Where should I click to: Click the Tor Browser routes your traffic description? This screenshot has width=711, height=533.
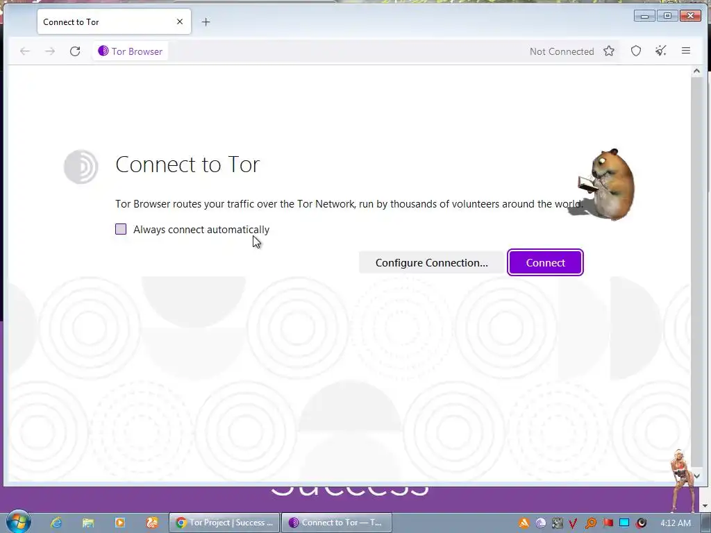click(349, 204)
